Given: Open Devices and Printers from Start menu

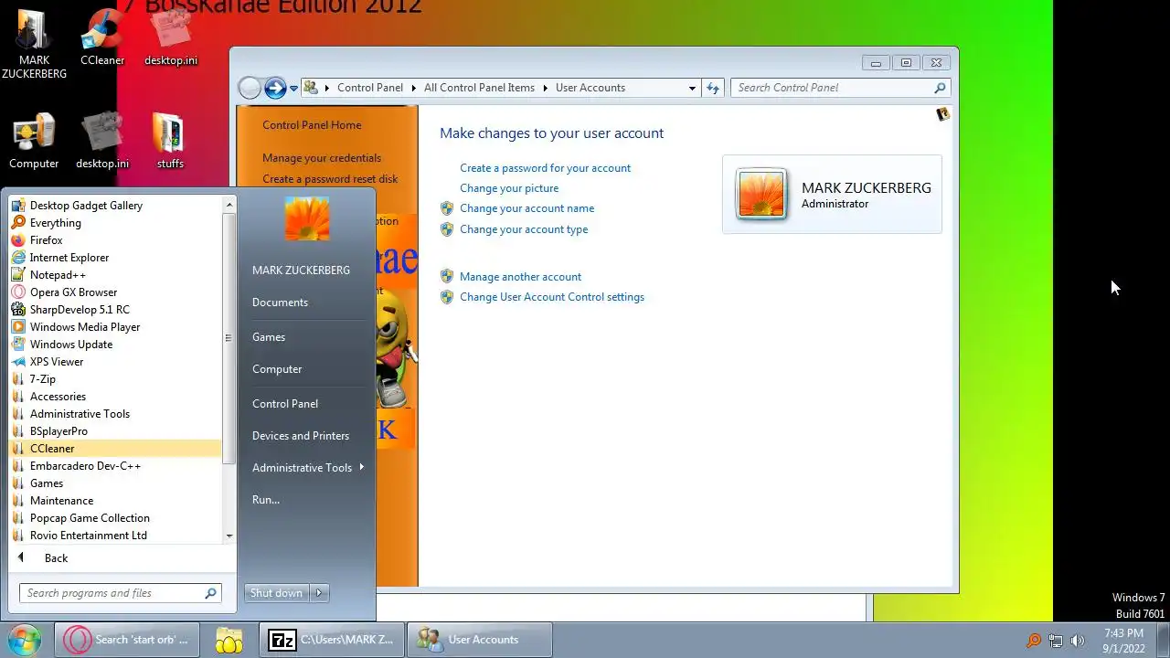Looking at the screenshot, I should [x=301, y=436].
